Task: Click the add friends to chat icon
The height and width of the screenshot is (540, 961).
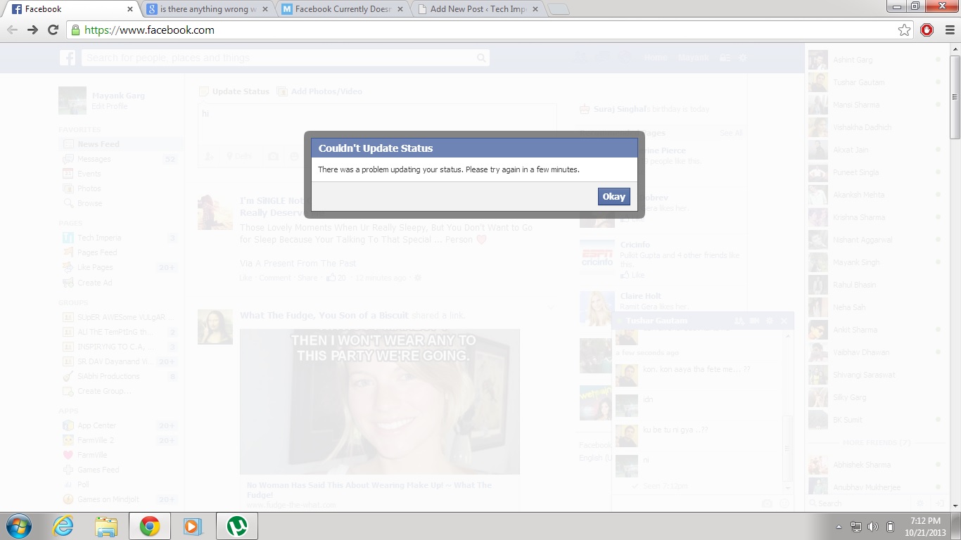Action: click(739, 321)
